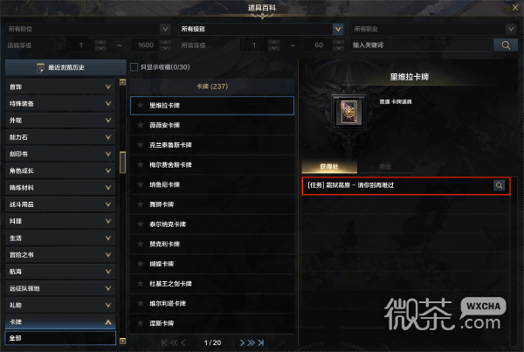
Task: Click the category list scrollbar handle
Action: click(x=122, y=162)
